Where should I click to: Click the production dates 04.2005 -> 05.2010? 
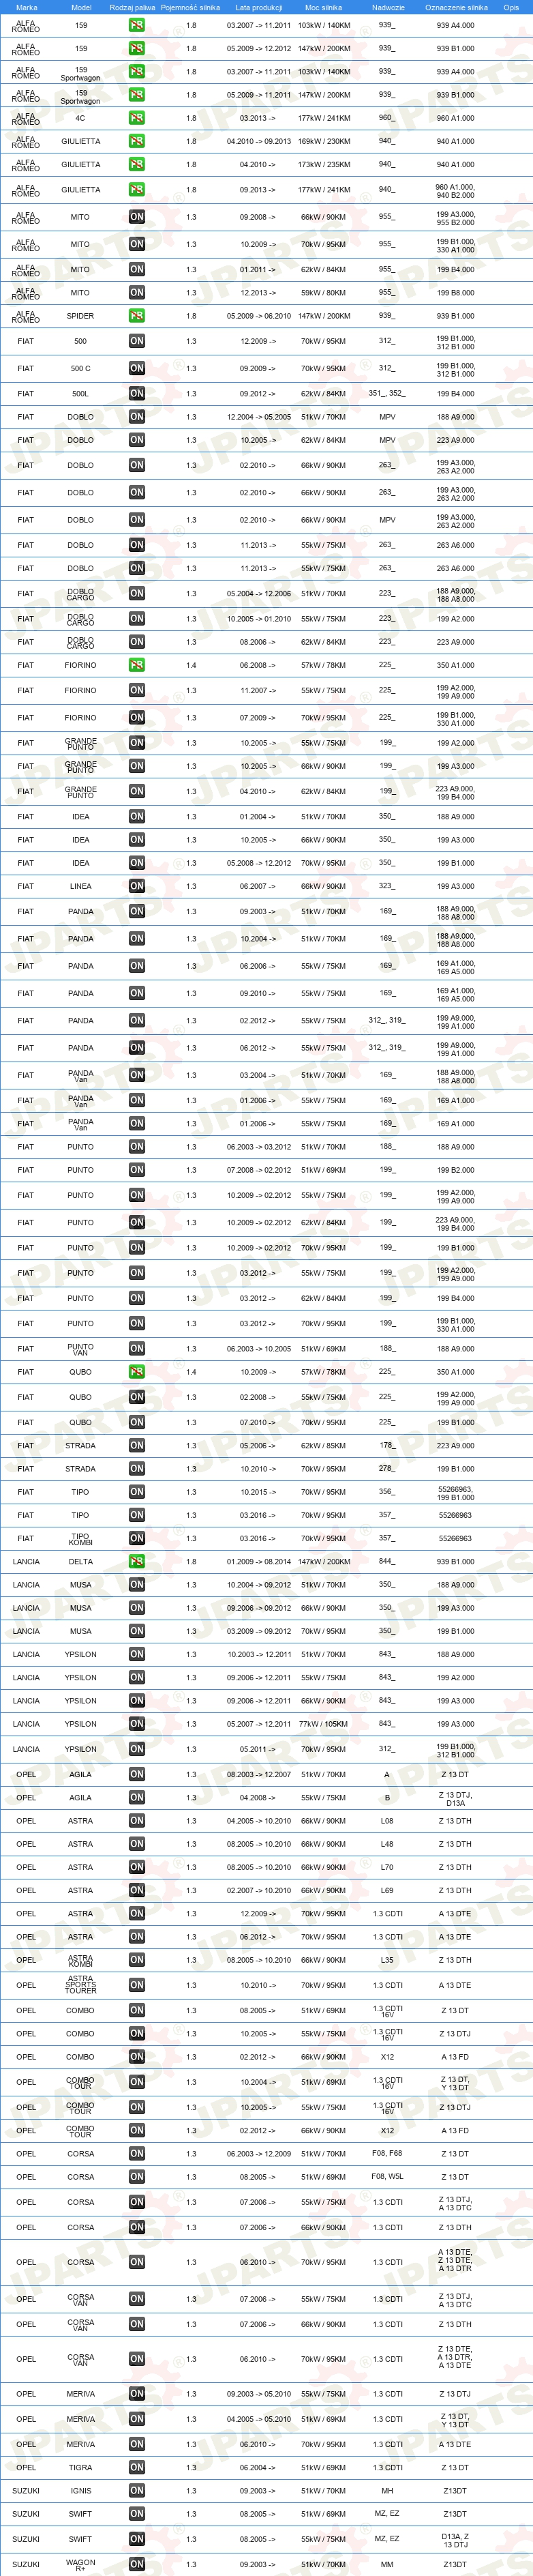[x=259, y=2419]
